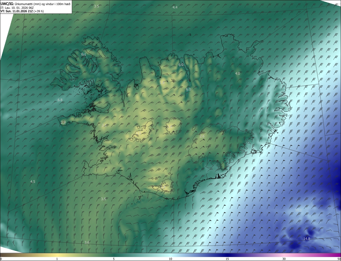
Task: Click the "UWC/IG: Úrkomumætti (mm)" title line
Action: point(36,4)
